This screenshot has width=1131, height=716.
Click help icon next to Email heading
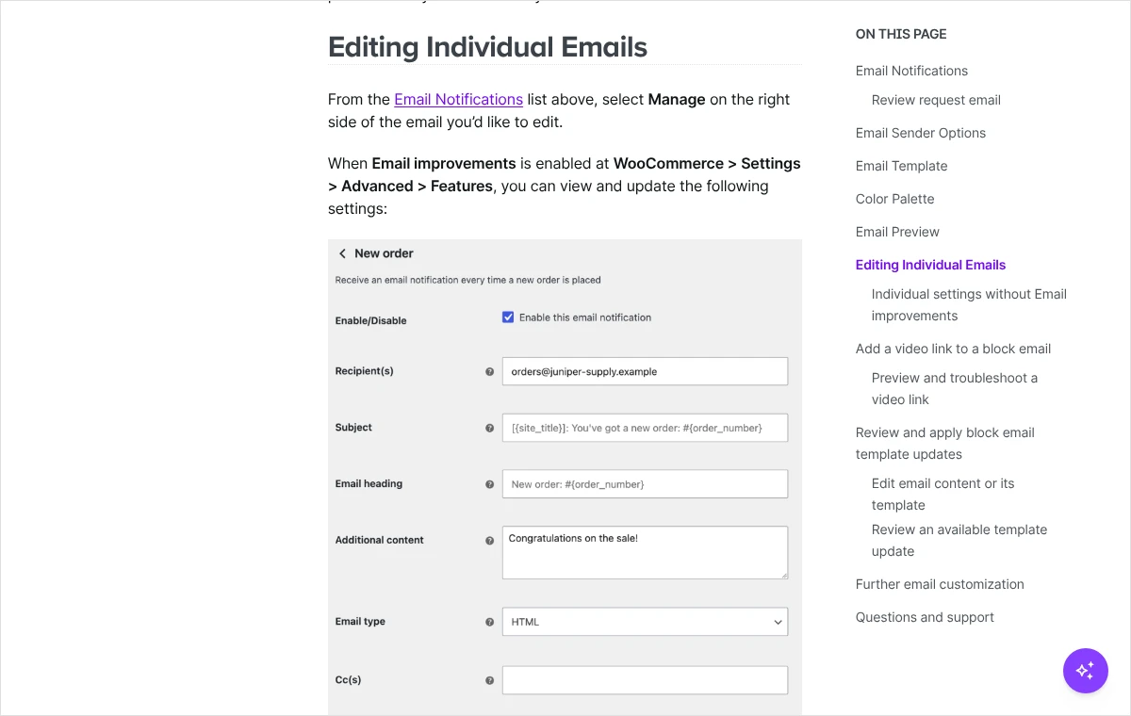pyautogui.click(x=489, y=484)
